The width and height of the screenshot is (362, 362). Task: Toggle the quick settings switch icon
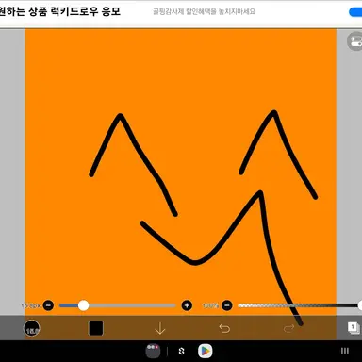tap(355, 41)
